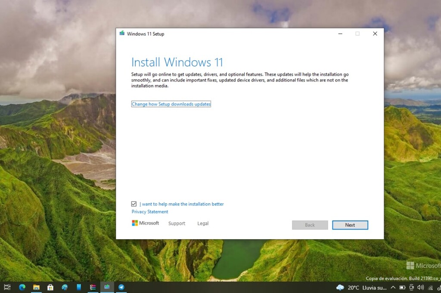
Task: Launch Microsoft Edge from the taskbar
Action: click(22, 287)
